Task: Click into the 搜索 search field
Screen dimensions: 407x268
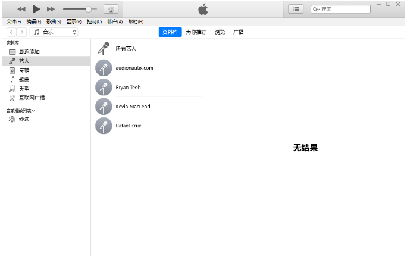Action: click(x=340, y=10)
